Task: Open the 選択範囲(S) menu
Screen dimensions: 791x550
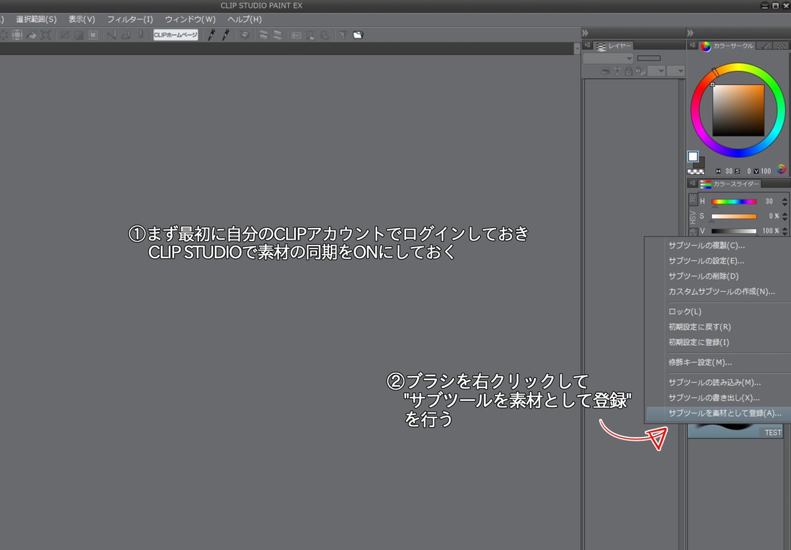Action: click(x=36, y=19)
